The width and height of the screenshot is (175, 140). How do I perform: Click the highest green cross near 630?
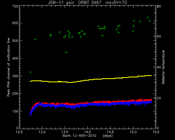148,18
